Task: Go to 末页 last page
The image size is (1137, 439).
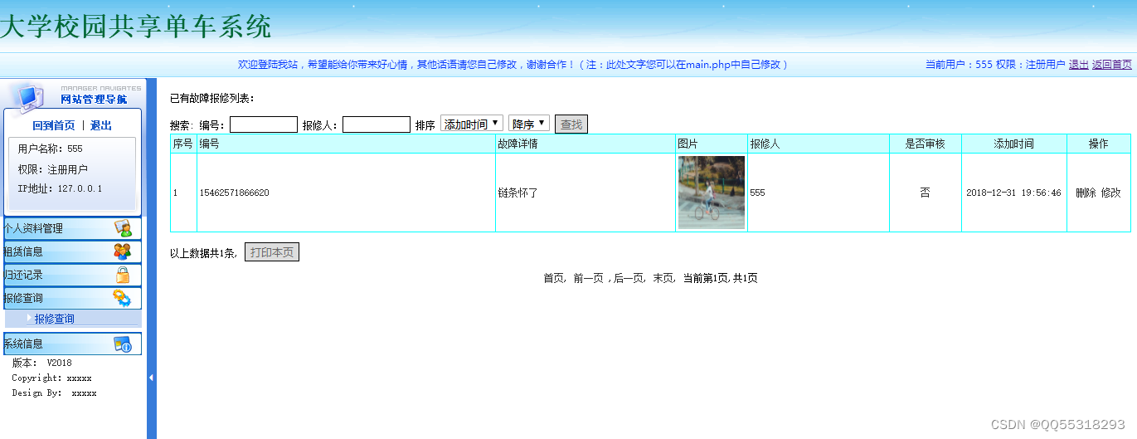Action: [663, 278]
